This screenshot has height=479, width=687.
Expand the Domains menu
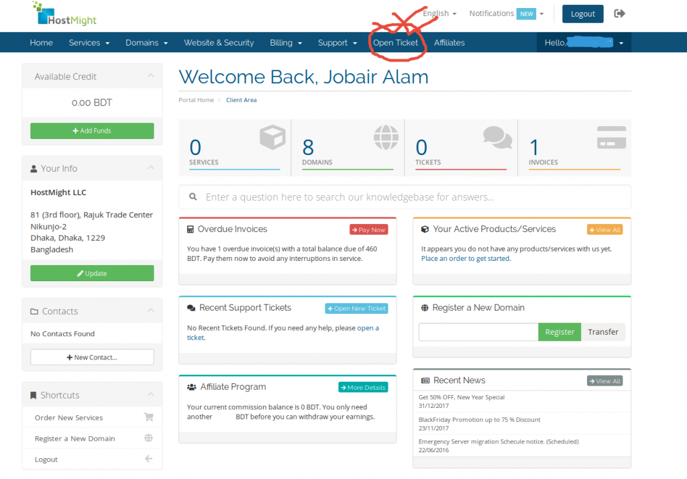tap(147, 42)
